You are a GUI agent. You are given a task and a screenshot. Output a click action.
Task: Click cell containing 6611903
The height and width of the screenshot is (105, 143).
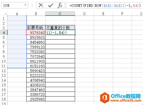click(36, 61)
